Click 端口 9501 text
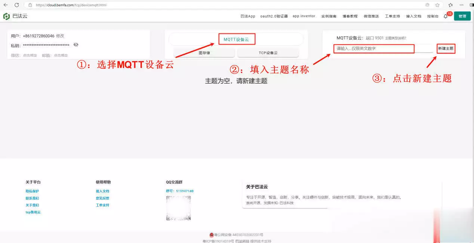 pos(375,38)
